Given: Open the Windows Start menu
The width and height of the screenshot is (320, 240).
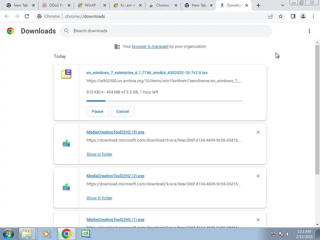Looking at the screenshot, I should [8, 234].
